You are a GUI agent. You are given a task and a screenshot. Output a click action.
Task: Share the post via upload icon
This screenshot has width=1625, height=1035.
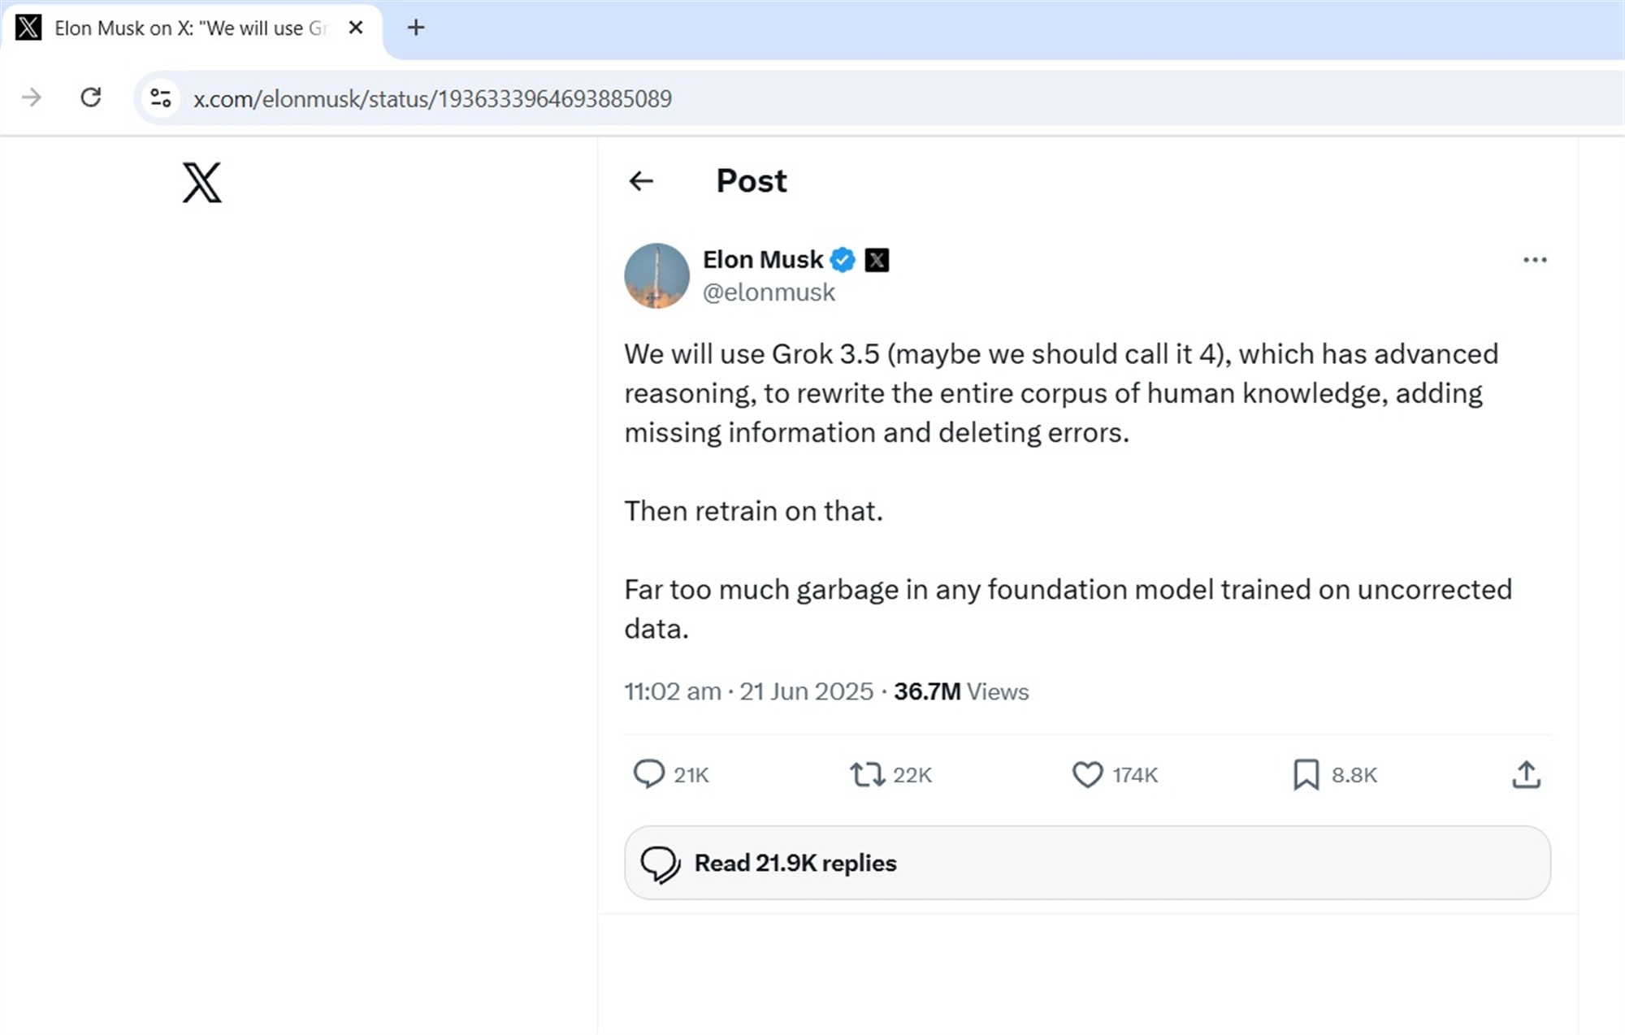[x=1526, y=774]
